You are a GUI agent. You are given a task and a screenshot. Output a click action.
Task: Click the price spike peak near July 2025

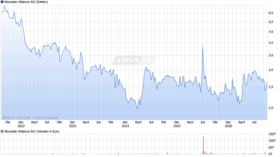(x=203, y=47)
